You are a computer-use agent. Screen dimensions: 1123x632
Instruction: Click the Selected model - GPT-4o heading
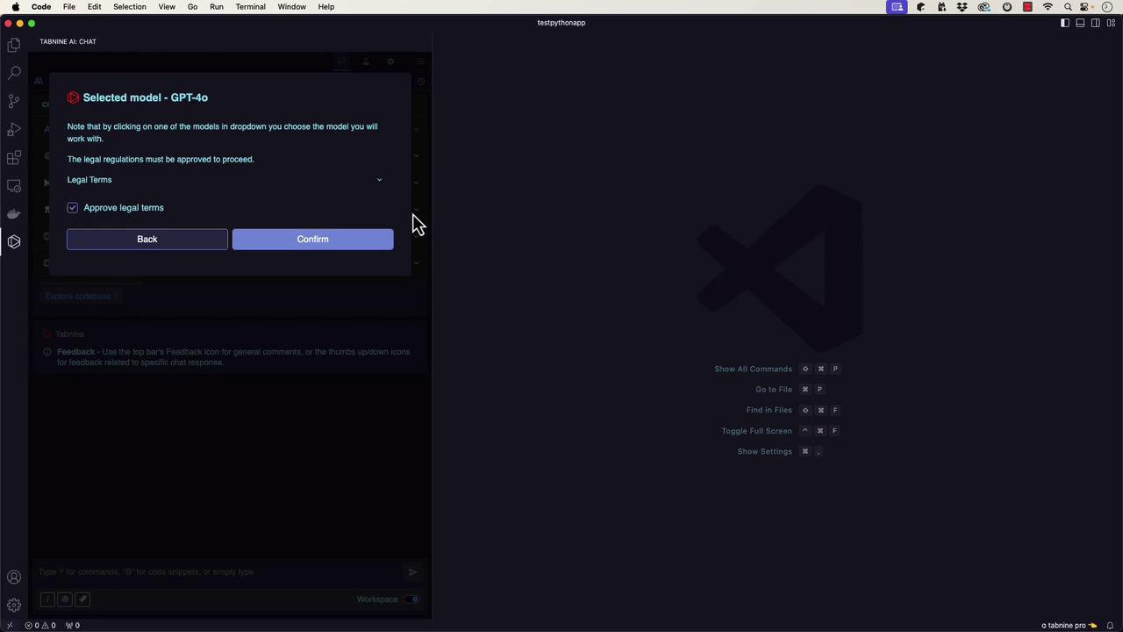point(146,97)
